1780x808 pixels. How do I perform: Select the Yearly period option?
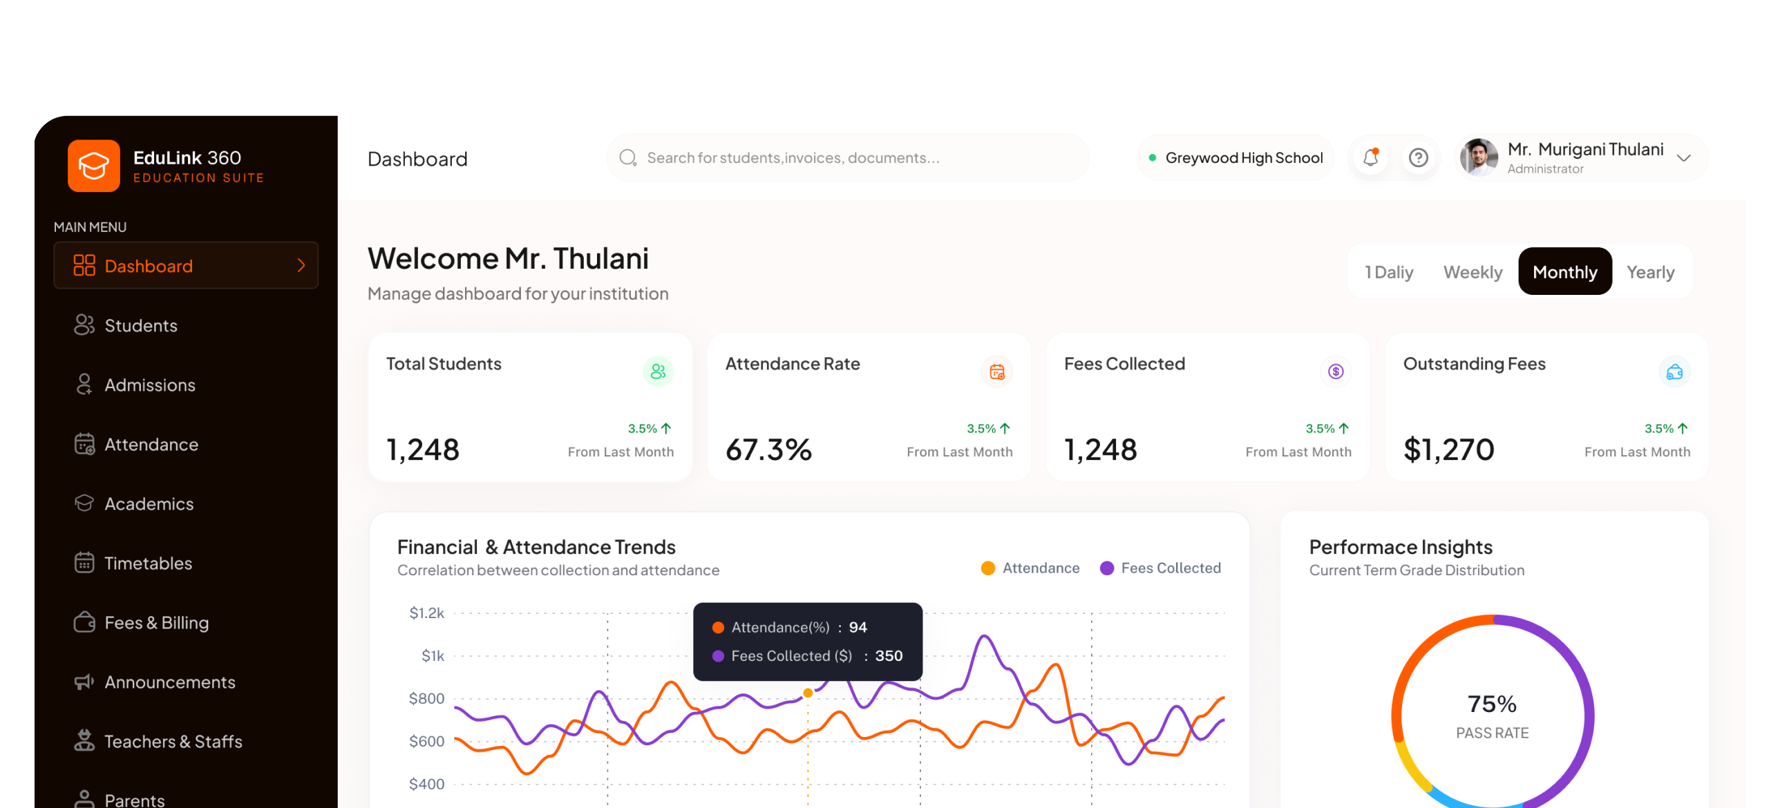[x=1650, y=272]
